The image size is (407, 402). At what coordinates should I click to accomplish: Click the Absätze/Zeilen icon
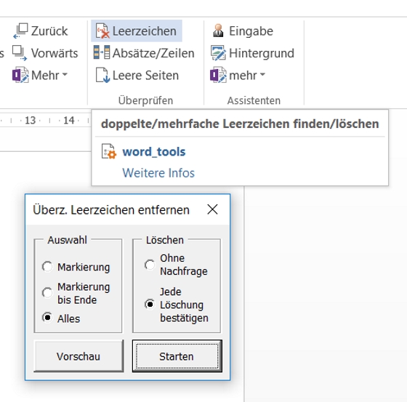[102, 52]
